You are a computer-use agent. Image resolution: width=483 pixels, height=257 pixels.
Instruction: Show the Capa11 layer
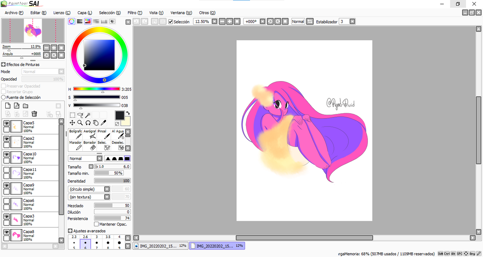pos(6,170)
